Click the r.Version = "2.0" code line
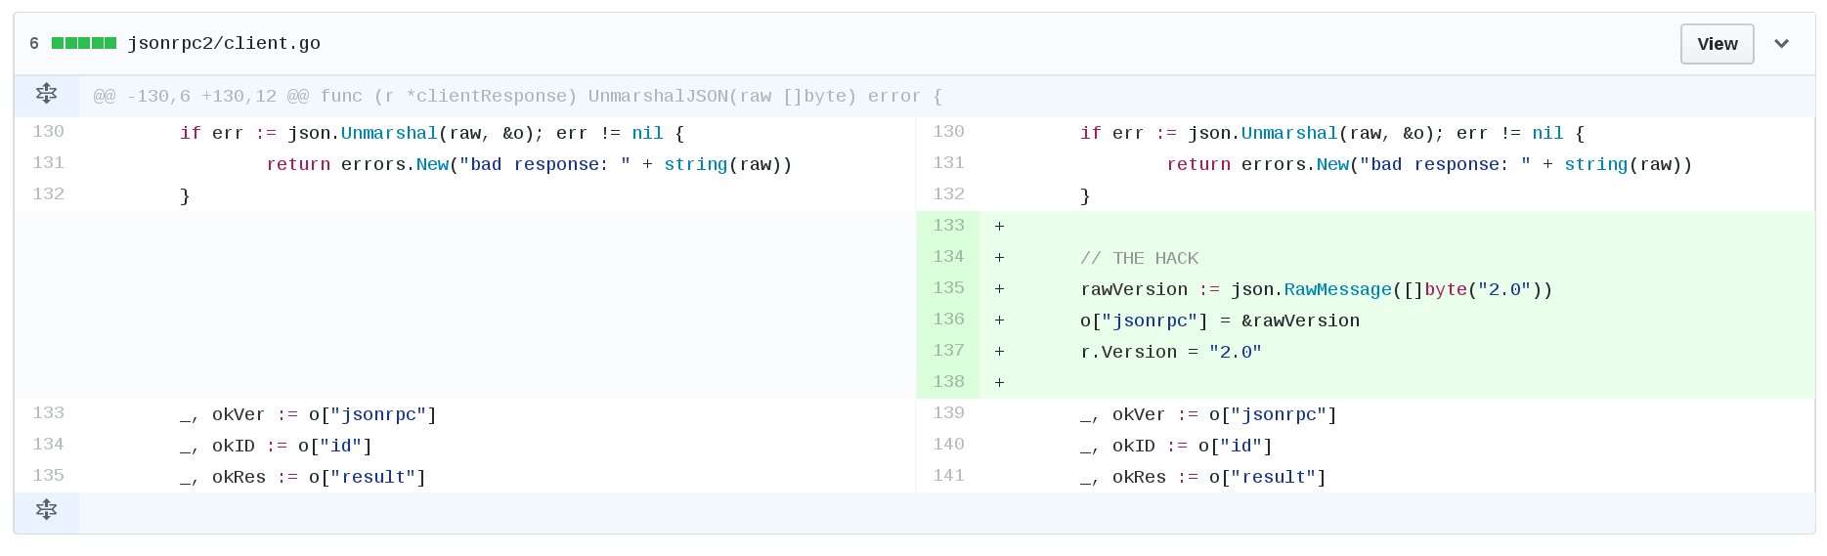1827x556 pixels. click(1170, 352)
